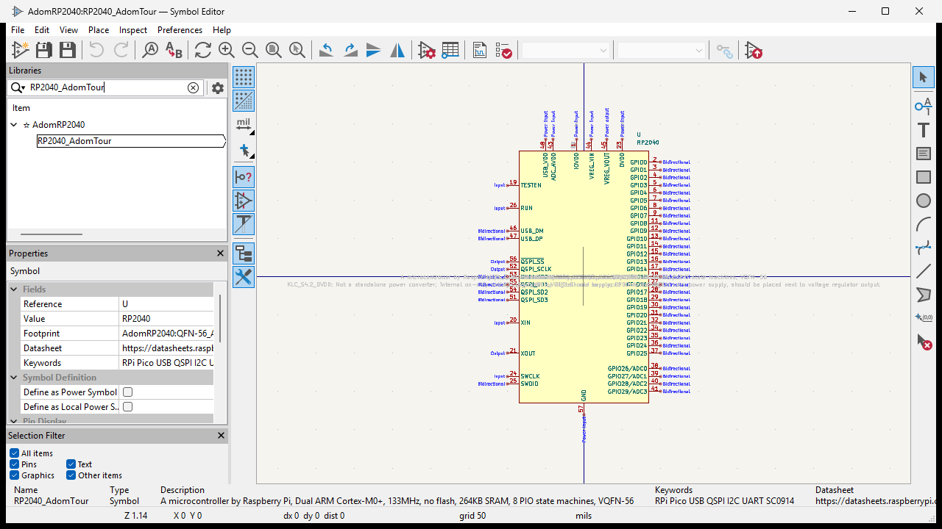Clear the library search field
942x529 pixels.
click(x=193, y=87)
